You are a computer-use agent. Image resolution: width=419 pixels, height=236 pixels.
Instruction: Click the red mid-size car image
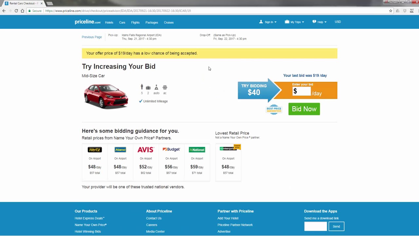click(106, 96)
